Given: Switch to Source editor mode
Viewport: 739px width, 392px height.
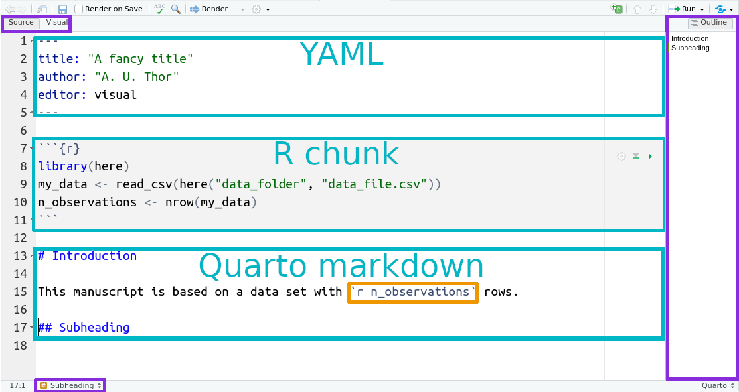Looking at the screenshot, I should (21, 22).
